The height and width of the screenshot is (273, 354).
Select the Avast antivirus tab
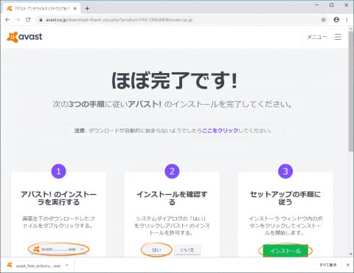(42, 8)
